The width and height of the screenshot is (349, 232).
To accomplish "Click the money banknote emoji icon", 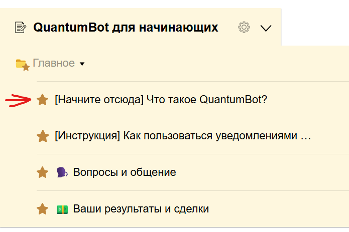I will pyautogui.click(x=62, y=208).
